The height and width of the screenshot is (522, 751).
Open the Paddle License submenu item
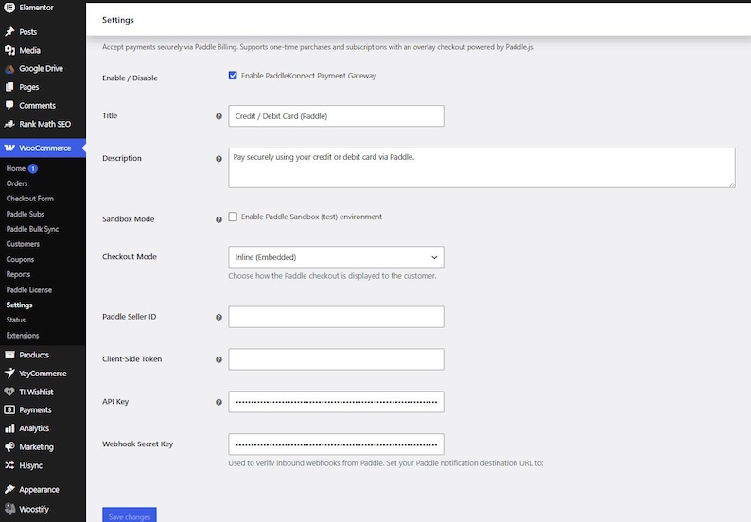point(28,289)
